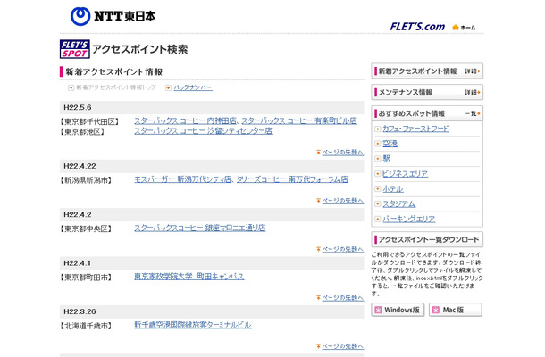
Task: Click bullet icon next to 空港
Action: [377, 144]
